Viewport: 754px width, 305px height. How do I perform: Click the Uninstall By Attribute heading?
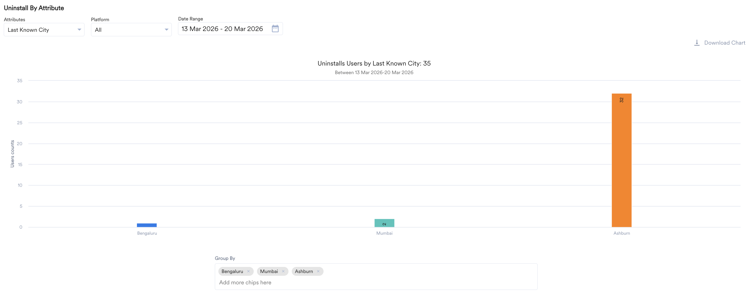click(x=34, y=8)
